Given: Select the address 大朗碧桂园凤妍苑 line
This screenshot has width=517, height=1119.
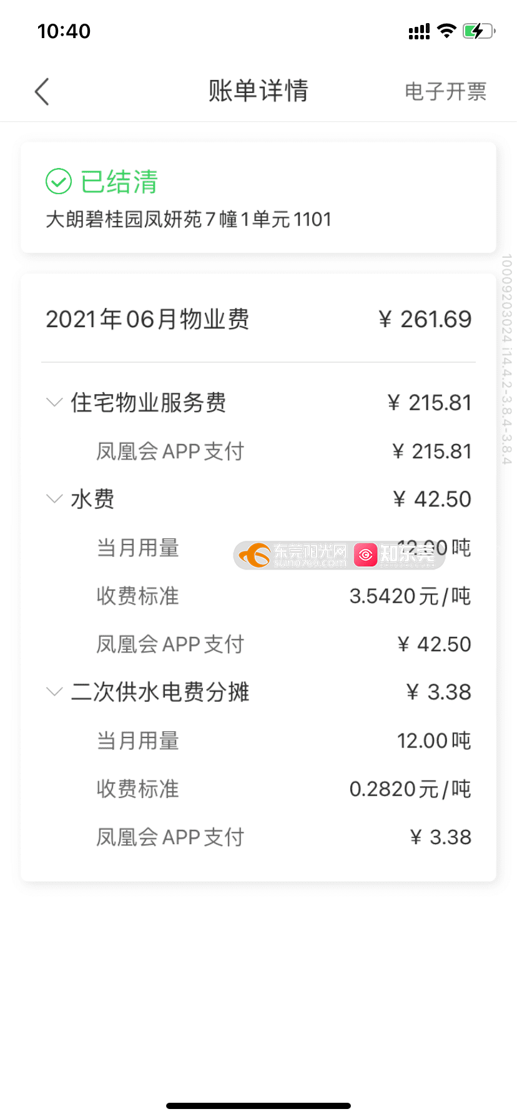Looking at the screenshot, I should pyautogui.click(x=189, y=219).
